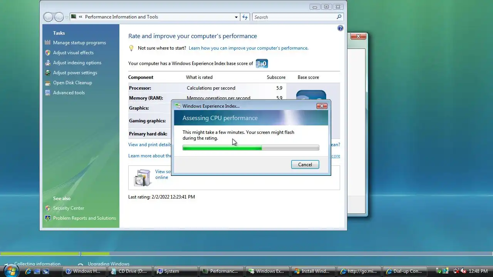
Task: Open Learn how you can improve your computer's performance
Action: [248, 48]
